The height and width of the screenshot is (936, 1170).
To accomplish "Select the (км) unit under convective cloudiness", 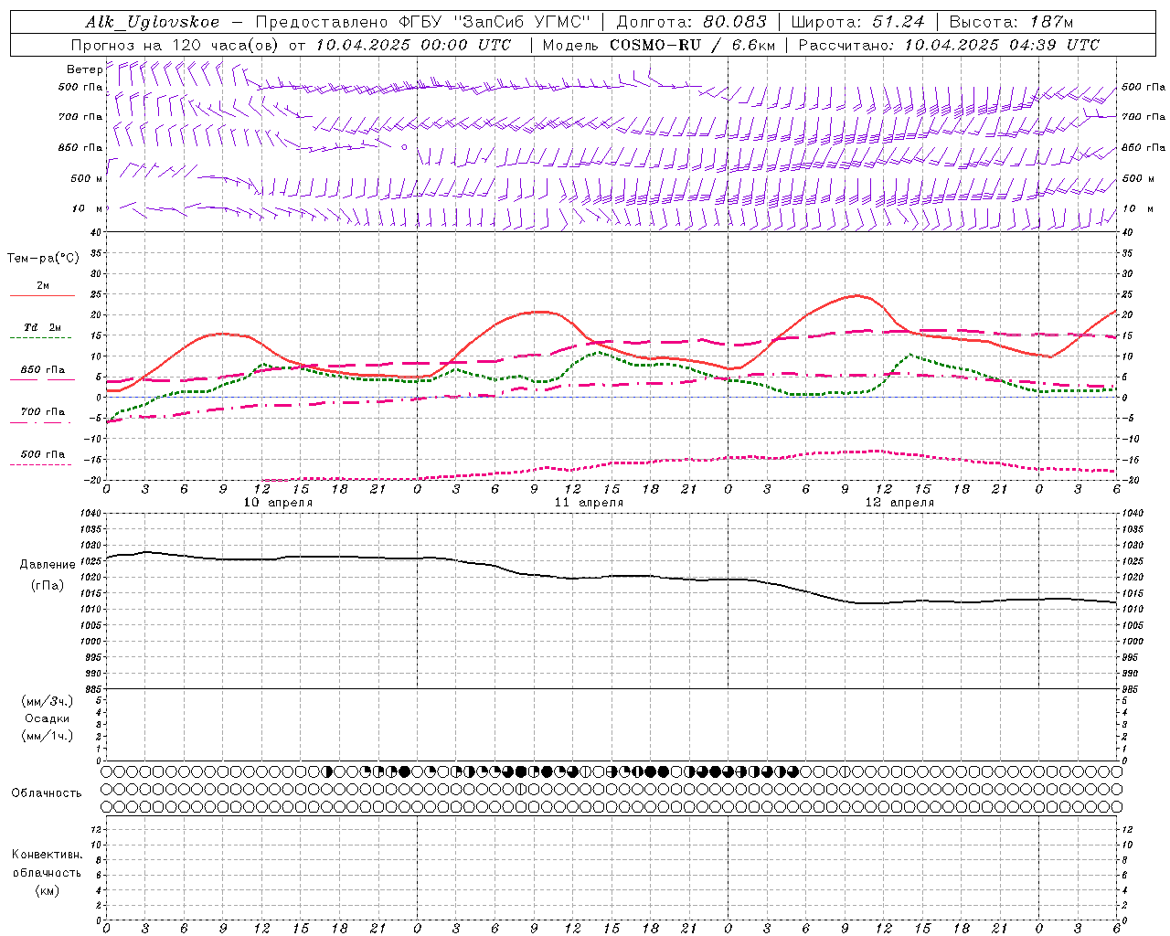I will click(x=47, y=890).
